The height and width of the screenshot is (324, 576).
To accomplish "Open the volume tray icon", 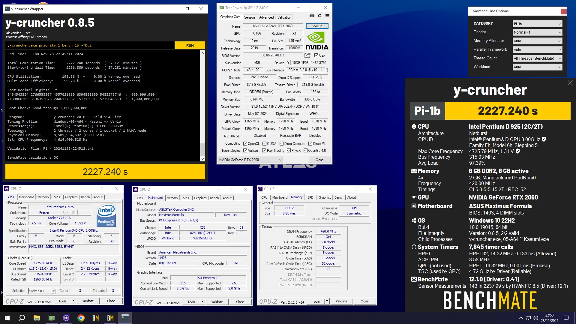I will [x=535, y=318].
